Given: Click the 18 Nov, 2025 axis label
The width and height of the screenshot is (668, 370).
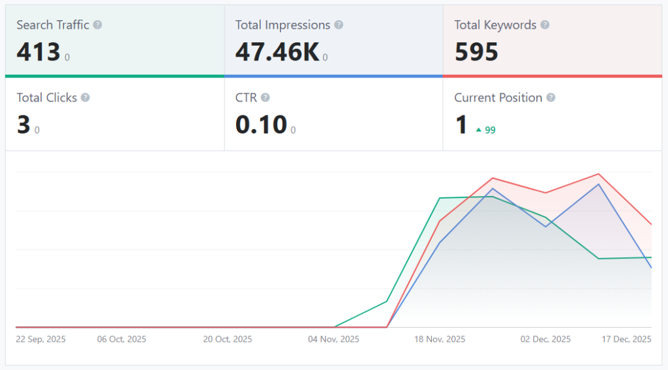Looking at the screenshot, I should pyautogui.click(x=440, y=339).
